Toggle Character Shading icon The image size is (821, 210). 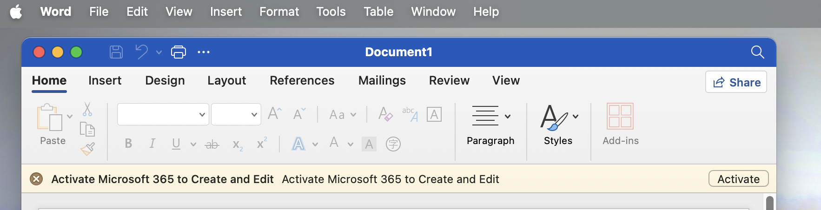click(369, 144)
